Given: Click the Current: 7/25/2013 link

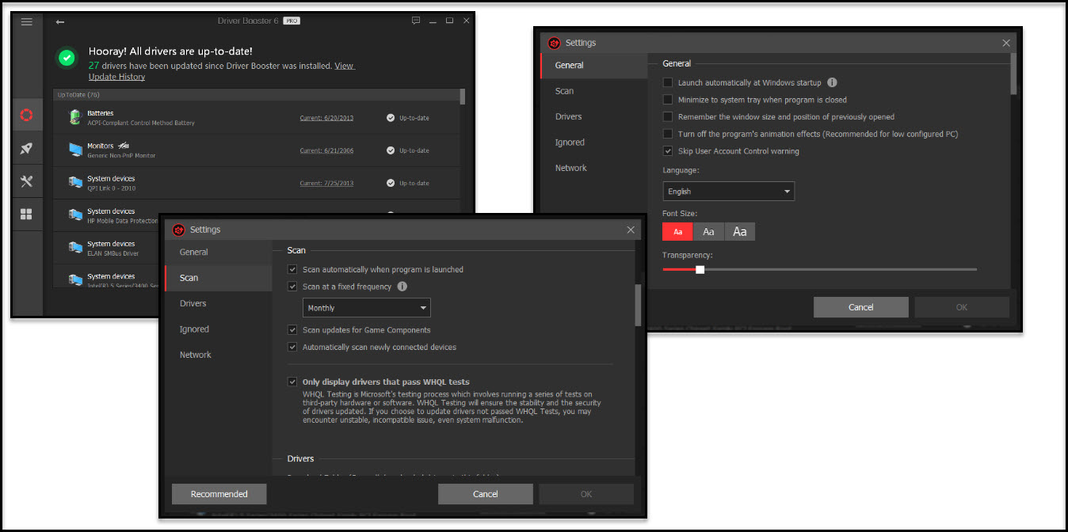Looking at the screenshot, I should [x=326, y=183].
